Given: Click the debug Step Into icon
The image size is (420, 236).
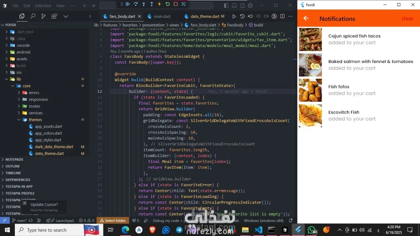Looking at the screenshot, I should (144, 4).
